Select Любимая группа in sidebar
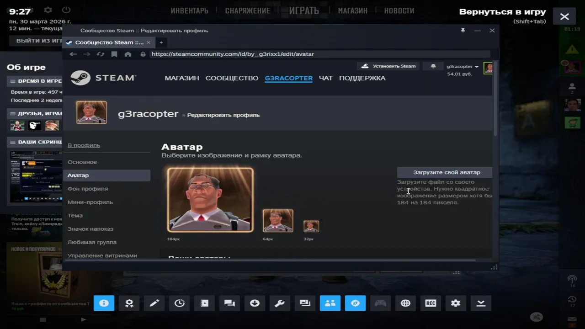The width and height of the screenshot is (585, 329). (x=92, y=242)
